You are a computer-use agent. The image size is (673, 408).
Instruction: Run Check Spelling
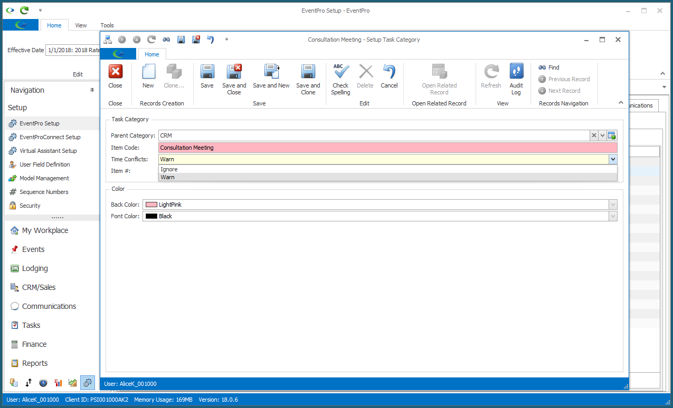[340, 80]
